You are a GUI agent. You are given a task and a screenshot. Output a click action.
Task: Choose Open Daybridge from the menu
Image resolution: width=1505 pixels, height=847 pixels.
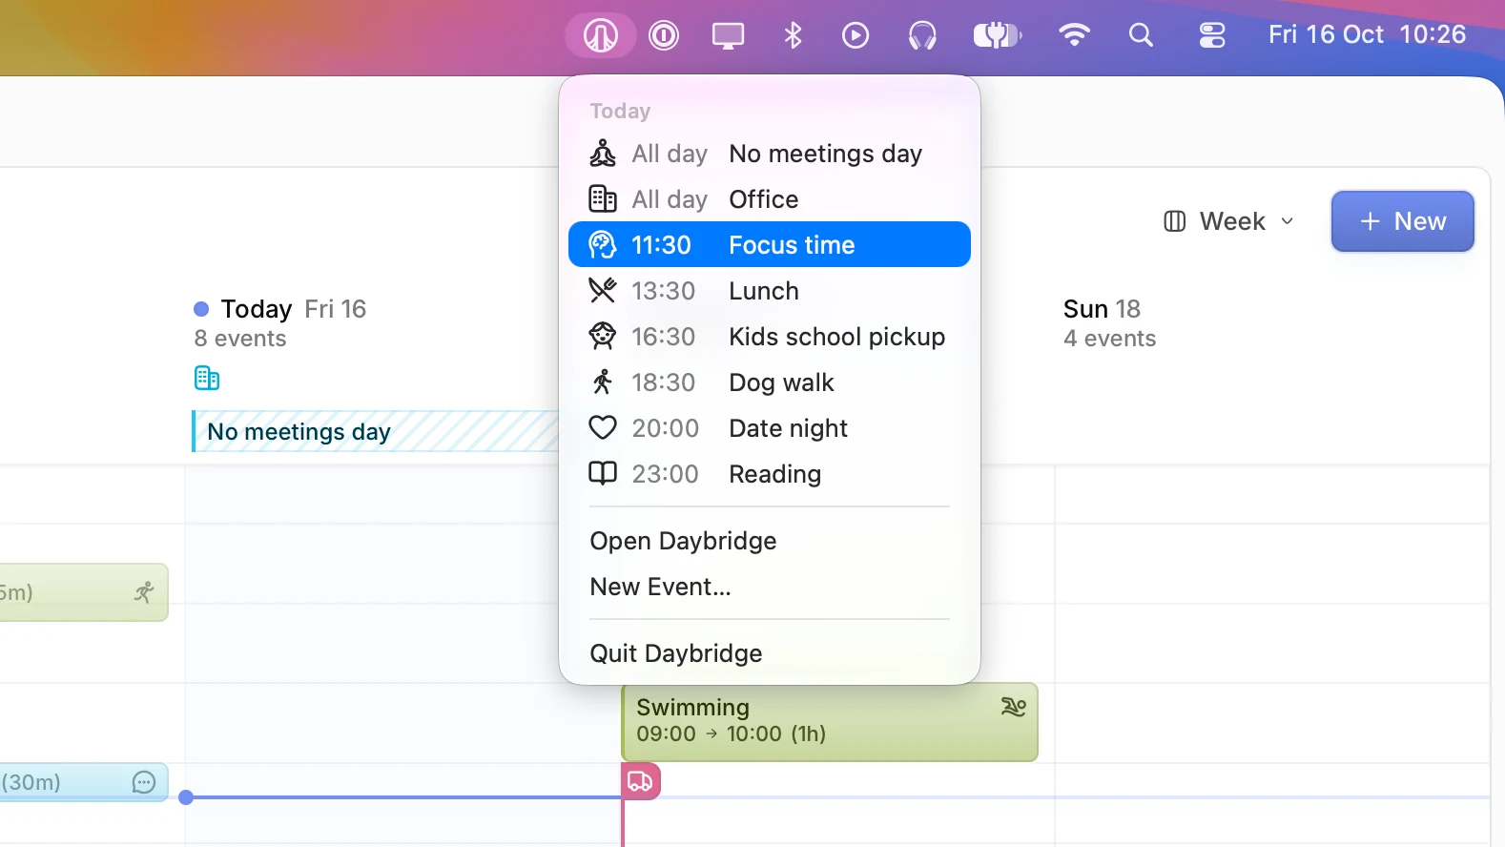pyautogui.click(x=770, y=541)
